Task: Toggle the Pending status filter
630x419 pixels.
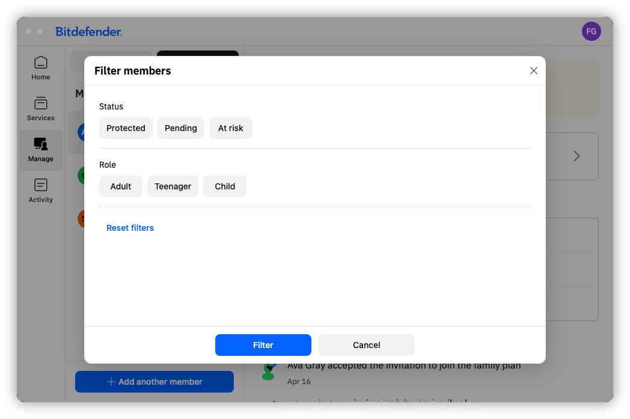Action: 181,128
